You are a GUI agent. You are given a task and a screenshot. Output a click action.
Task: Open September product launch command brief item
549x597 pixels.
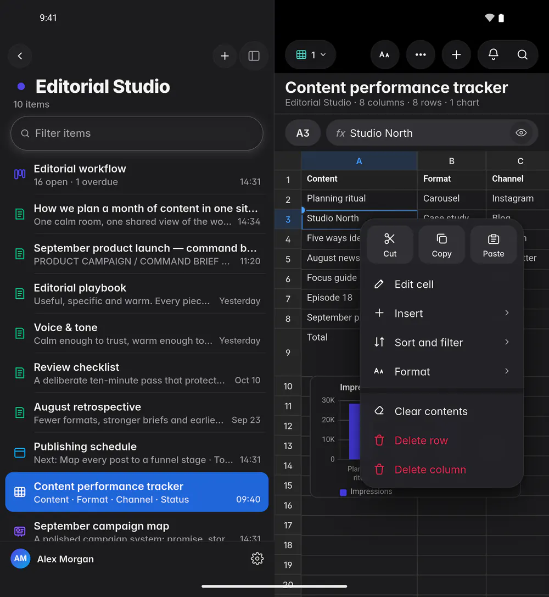point(137,254)
